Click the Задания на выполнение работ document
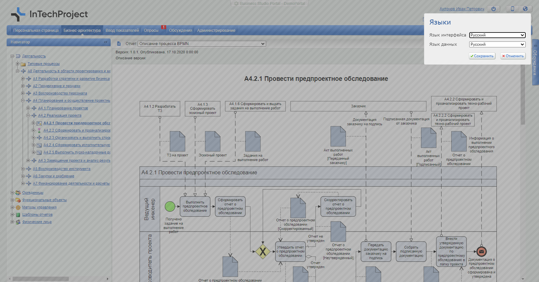Viewport: 539px width, 282px height. tap(253, 141)
